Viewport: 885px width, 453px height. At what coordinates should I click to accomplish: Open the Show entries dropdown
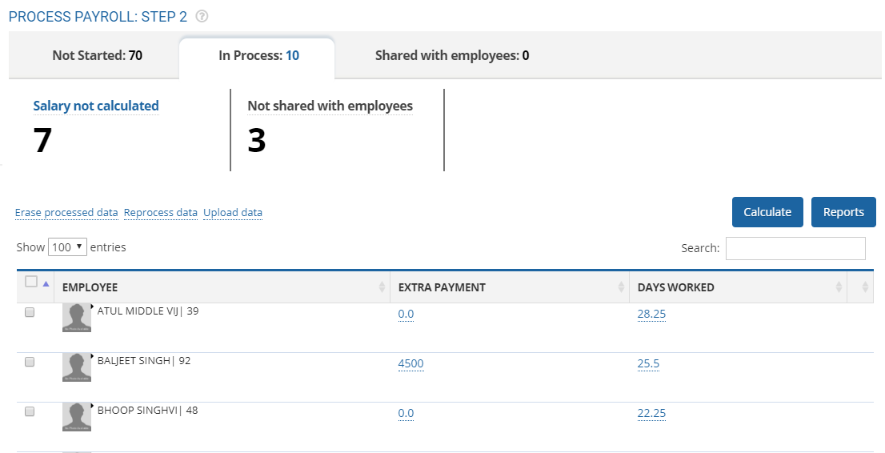[x=67, y=247]
